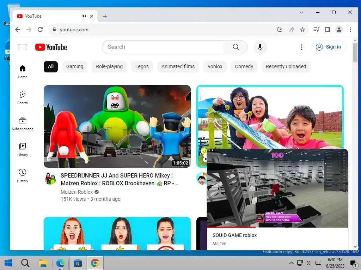Select the Comedy filter chip
361x270 pixels.
click(244, 66)
